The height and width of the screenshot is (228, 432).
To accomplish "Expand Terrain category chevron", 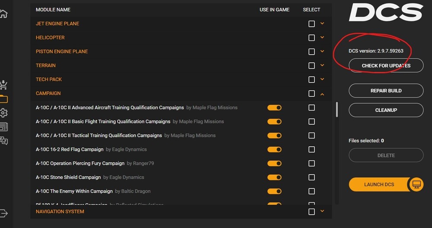I will (x=322, y=65).
